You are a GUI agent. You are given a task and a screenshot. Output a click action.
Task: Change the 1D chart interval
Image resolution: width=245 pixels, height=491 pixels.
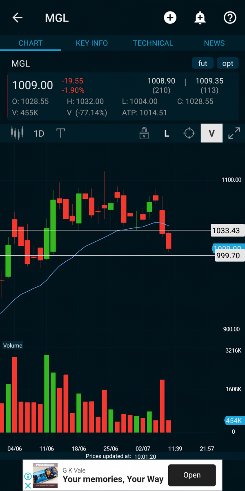(39, 133)
